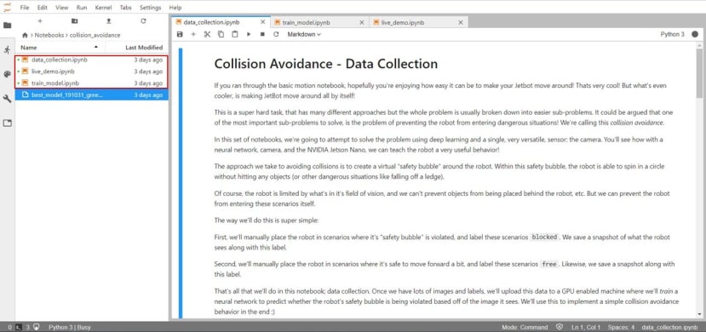This screenshot has width=706, height=332.
Task: Click Python 3 | Busy status text
Action: click(69, 327)
